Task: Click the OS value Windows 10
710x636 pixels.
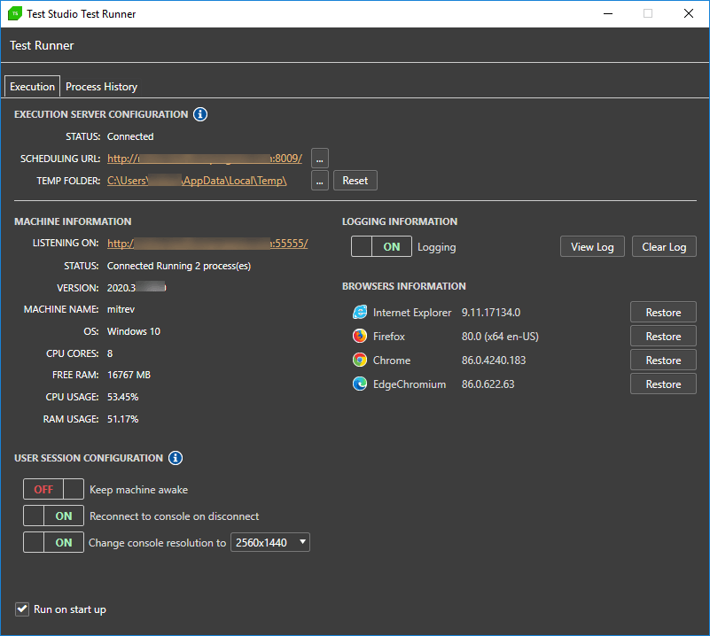Action: pos(134,331)
